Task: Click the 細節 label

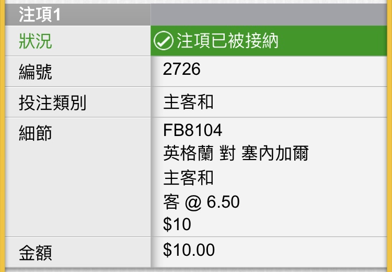Action: point(36,133)
